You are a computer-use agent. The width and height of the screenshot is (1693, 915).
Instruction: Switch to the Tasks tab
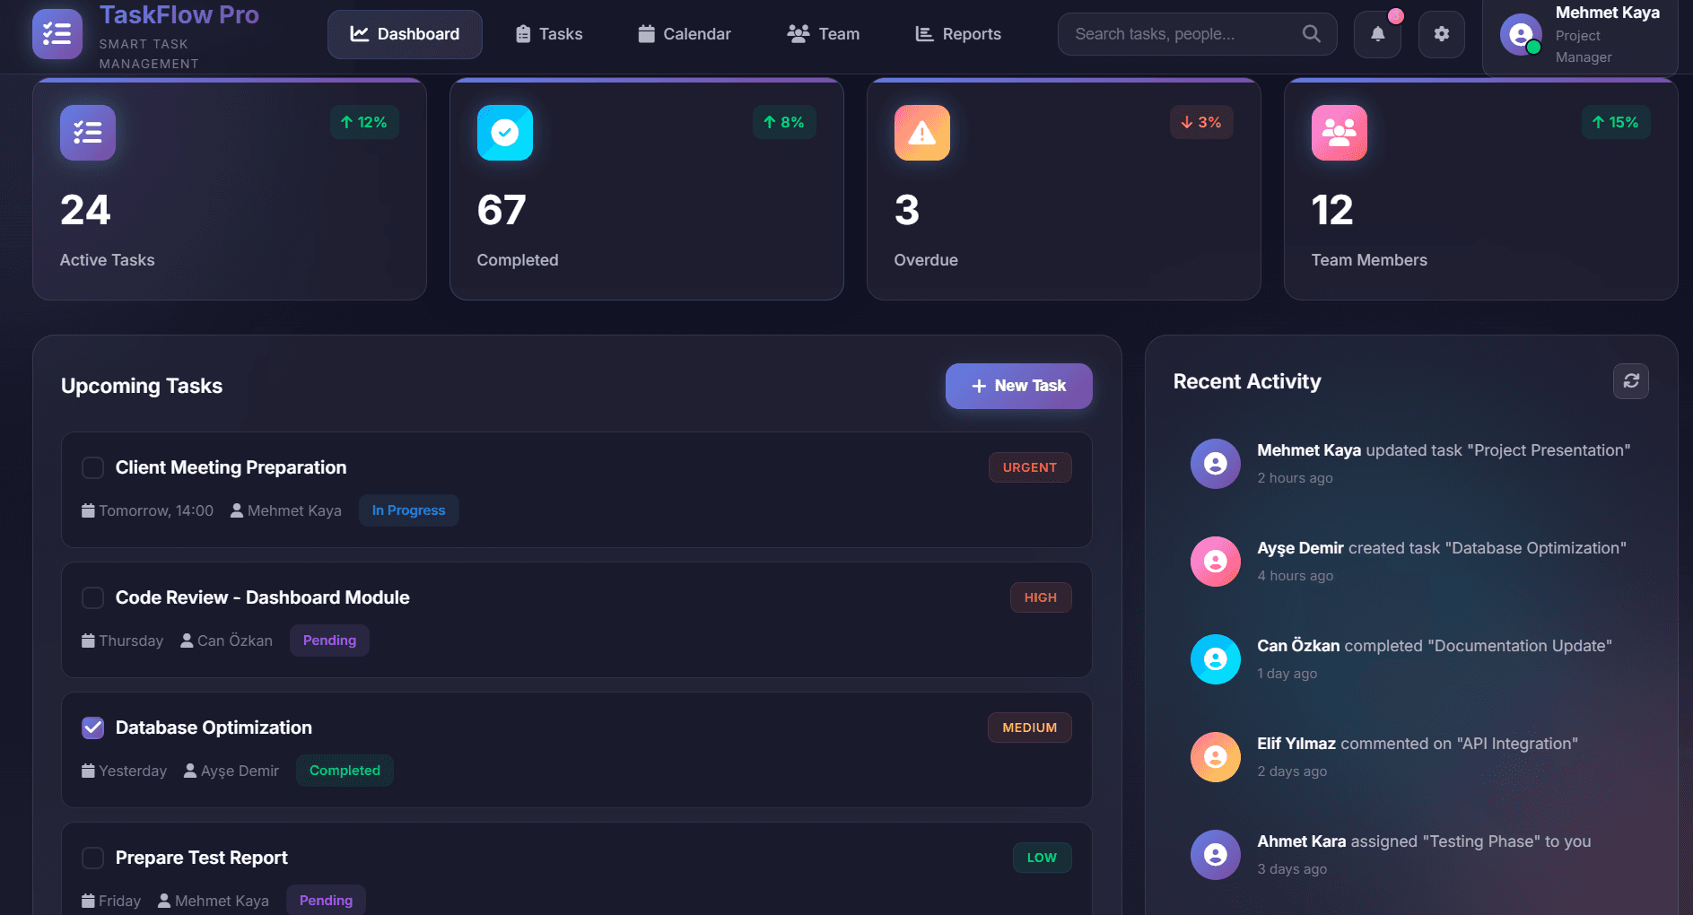(549, 34)
